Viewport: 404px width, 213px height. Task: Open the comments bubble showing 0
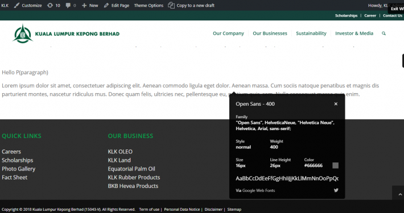point(71,6)
